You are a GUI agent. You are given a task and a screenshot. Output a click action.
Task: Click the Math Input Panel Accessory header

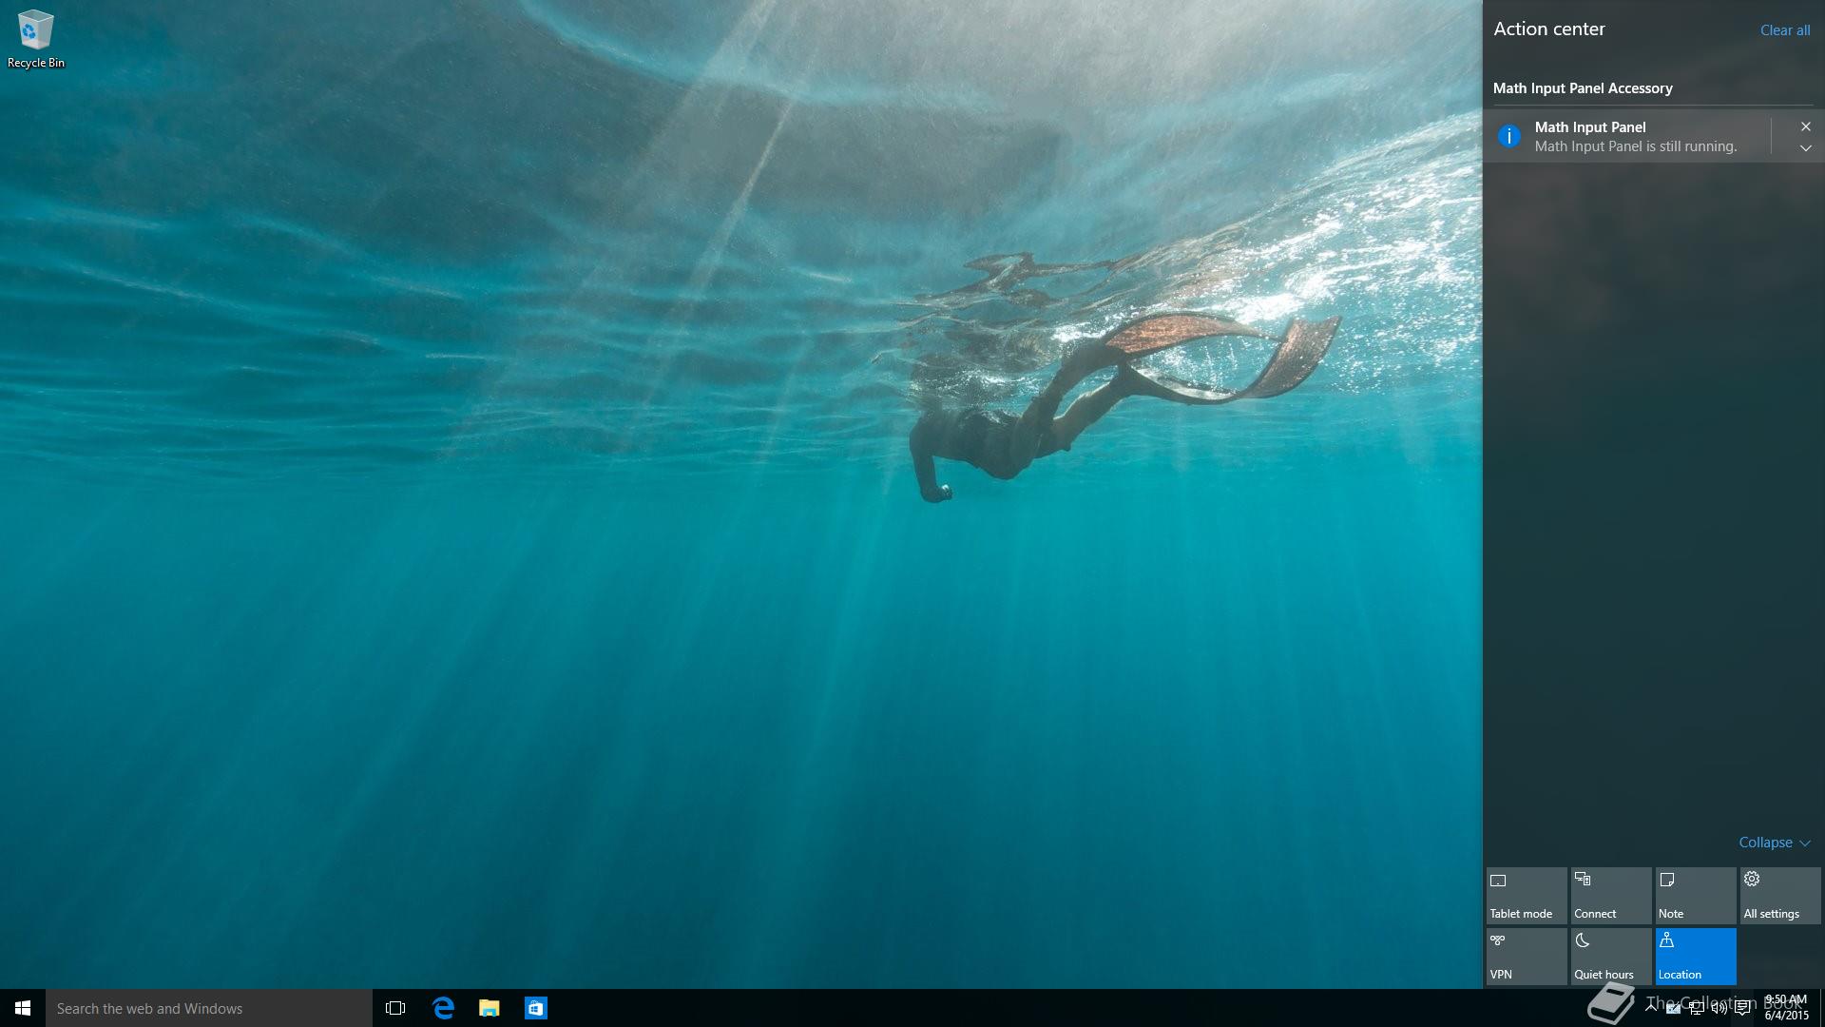point(1583,88)
